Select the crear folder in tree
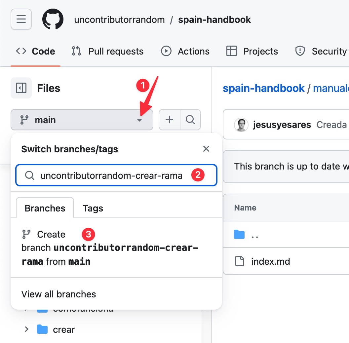 click(x=64, y=329)
